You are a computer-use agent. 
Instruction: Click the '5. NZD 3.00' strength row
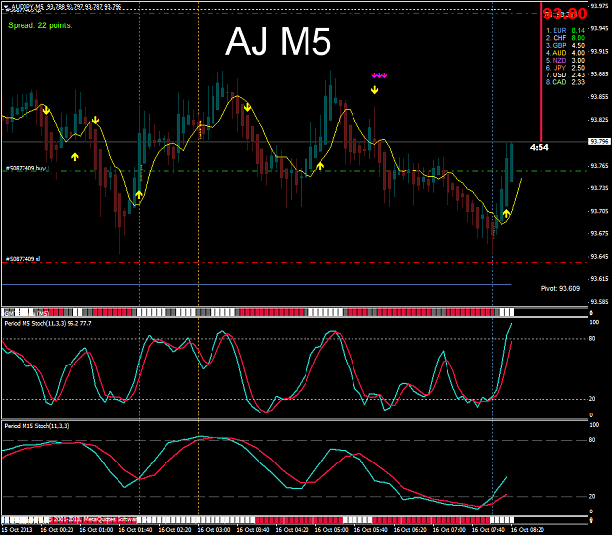(565, 61)
